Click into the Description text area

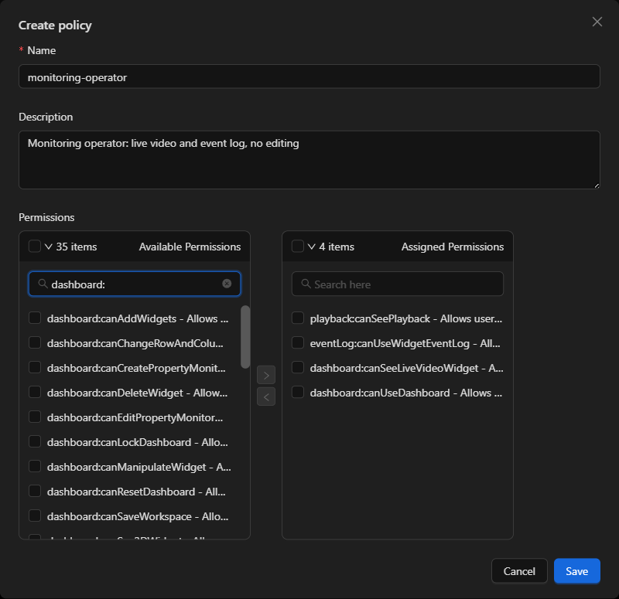309,160
